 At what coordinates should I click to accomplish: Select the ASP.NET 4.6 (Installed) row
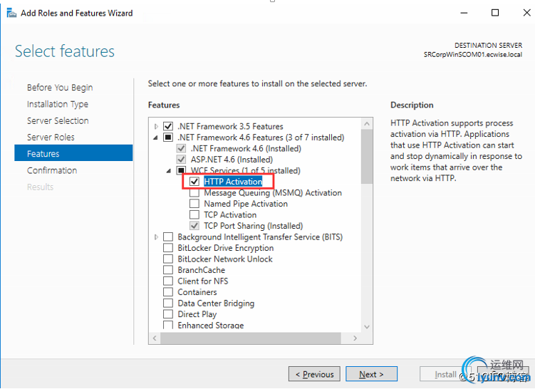click(x=232, y=160)
